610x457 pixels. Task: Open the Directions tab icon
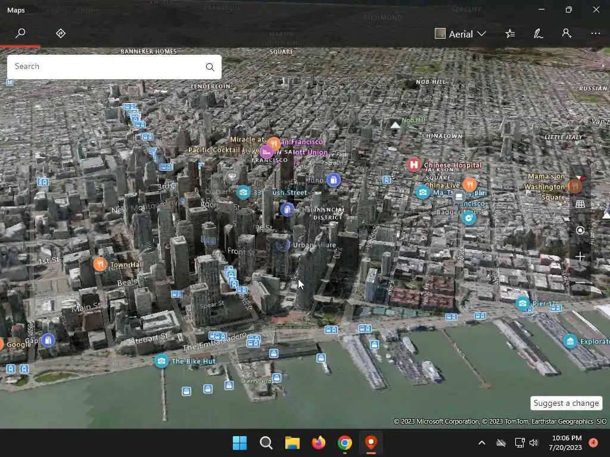[x=61, y=33]
